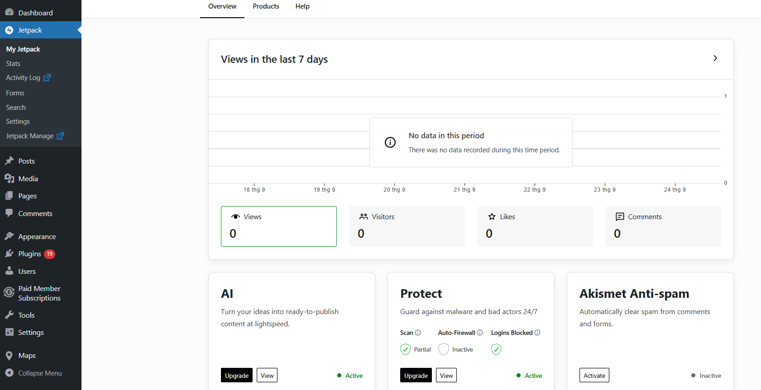Click the Auto-Firewall info icon
This screenshot has height=390, width=761.
[x=480, y=333]
